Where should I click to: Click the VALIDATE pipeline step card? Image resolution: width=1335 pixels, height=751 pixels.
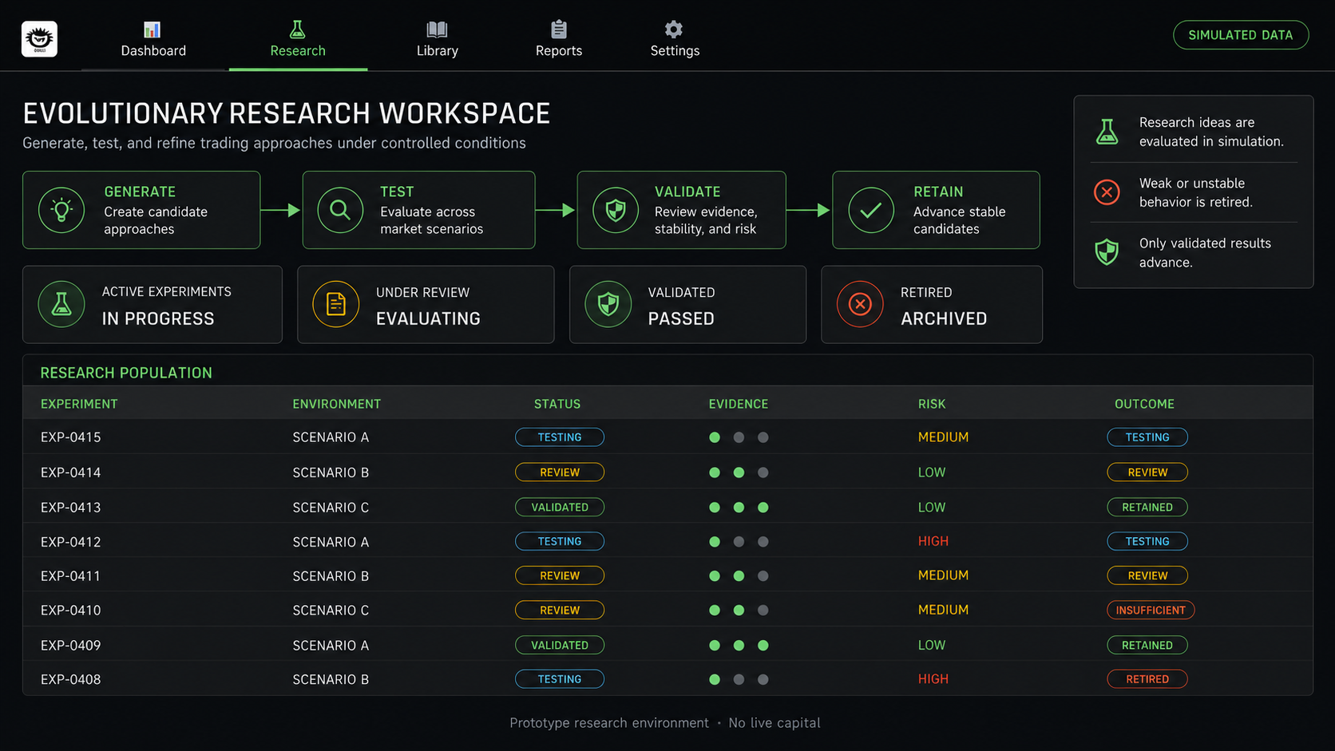(681, 210)
